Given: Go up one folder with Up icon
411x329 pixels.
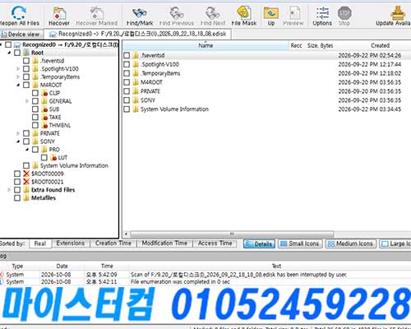Looking at the screenshot, I should click(271, 12).
